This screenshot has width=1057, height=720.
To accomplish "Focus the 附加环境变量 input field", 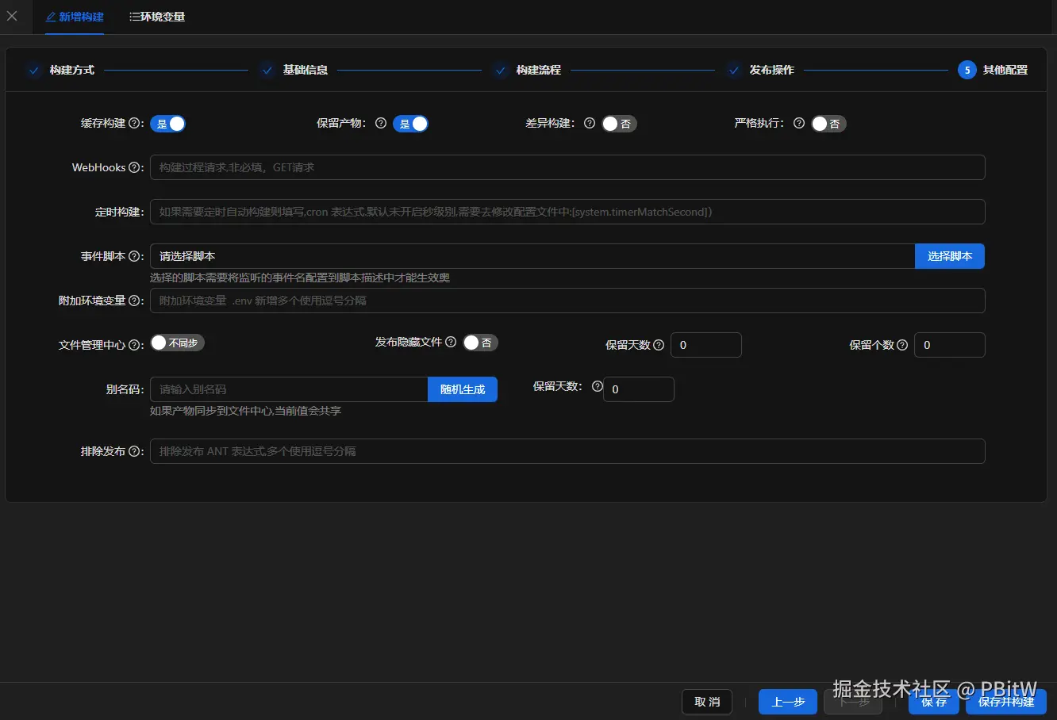I will click(567, 301).
